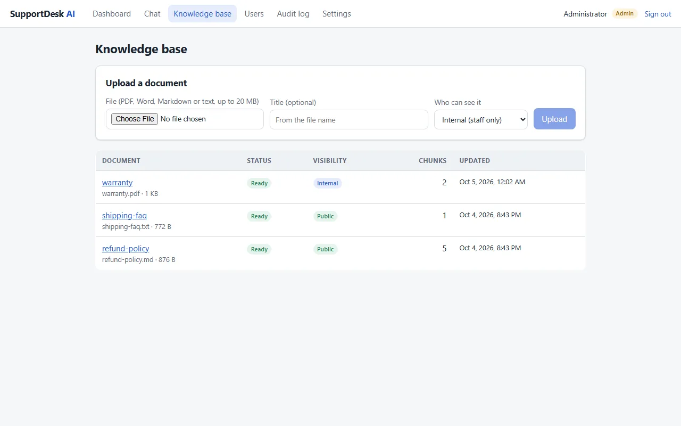681x426 pixels.
Task: Click the chunk count 5 for refund-policy
Action: [444, 249]
